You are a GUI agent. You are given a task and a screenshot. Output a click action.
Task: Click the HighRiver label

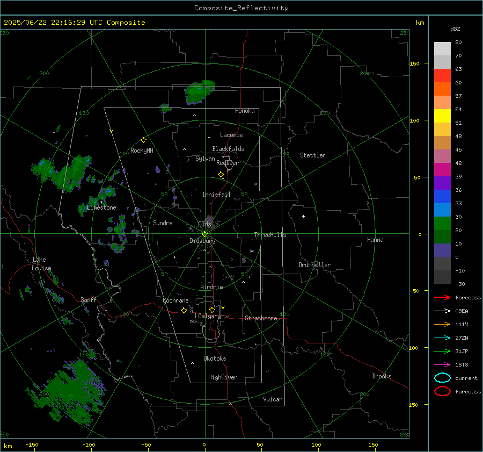click(x=223, y=377)
